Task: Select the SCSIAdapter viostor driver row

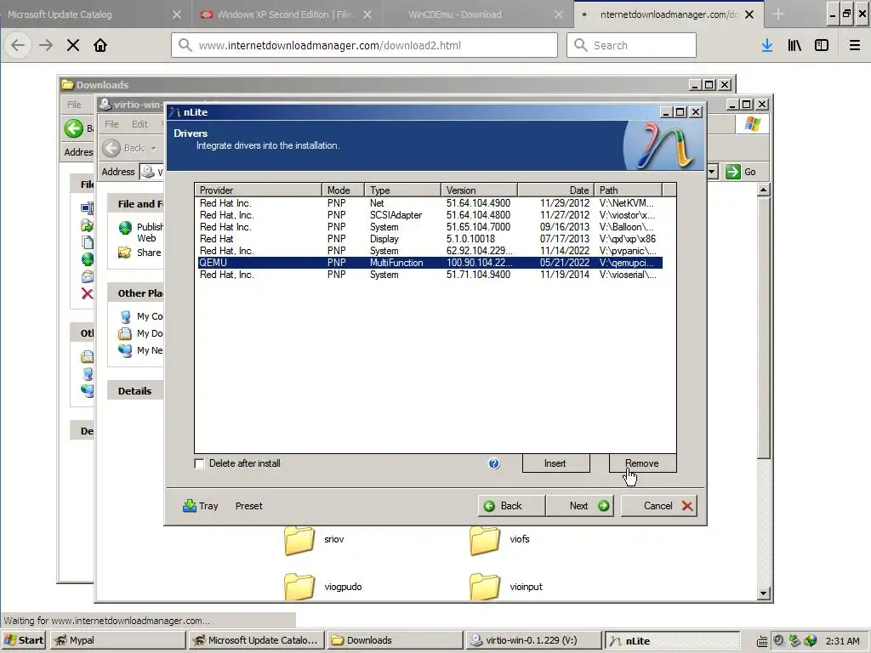Action: 430,215
